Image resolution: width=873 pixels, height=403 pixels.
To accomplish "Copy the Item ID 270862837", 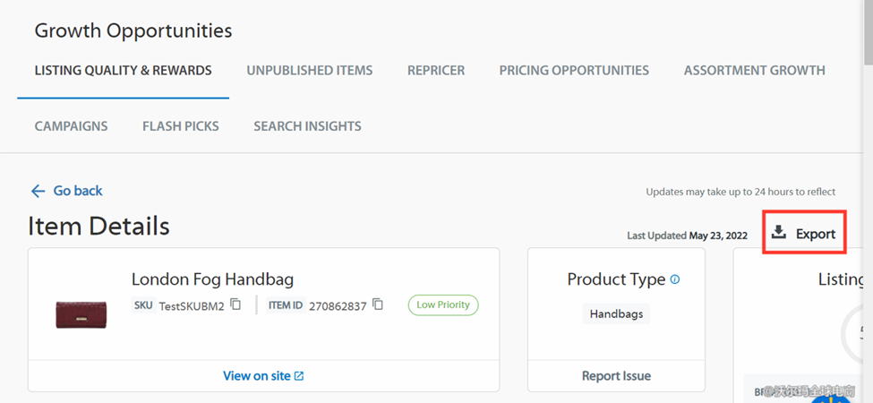I will tap(378, 304).
